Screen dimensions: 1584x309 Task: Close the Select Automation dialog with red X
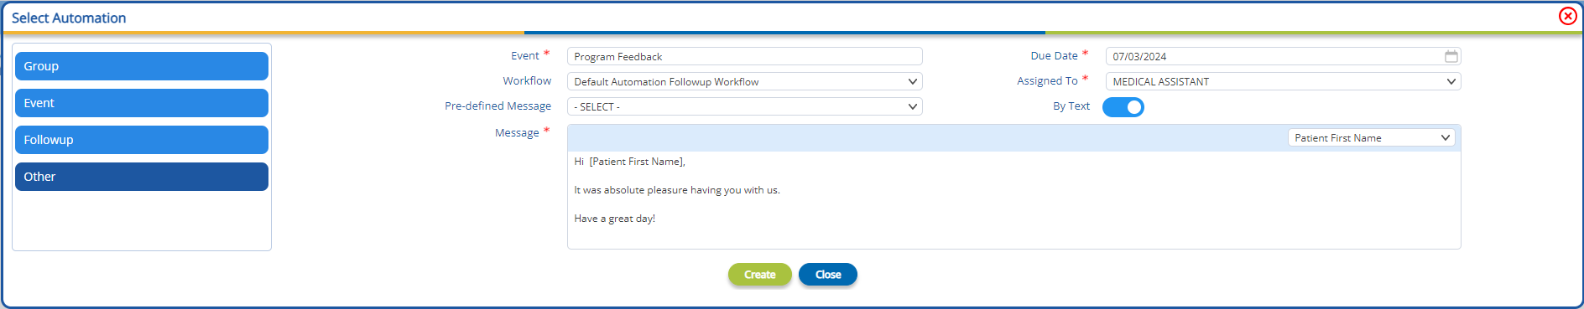1567,16
